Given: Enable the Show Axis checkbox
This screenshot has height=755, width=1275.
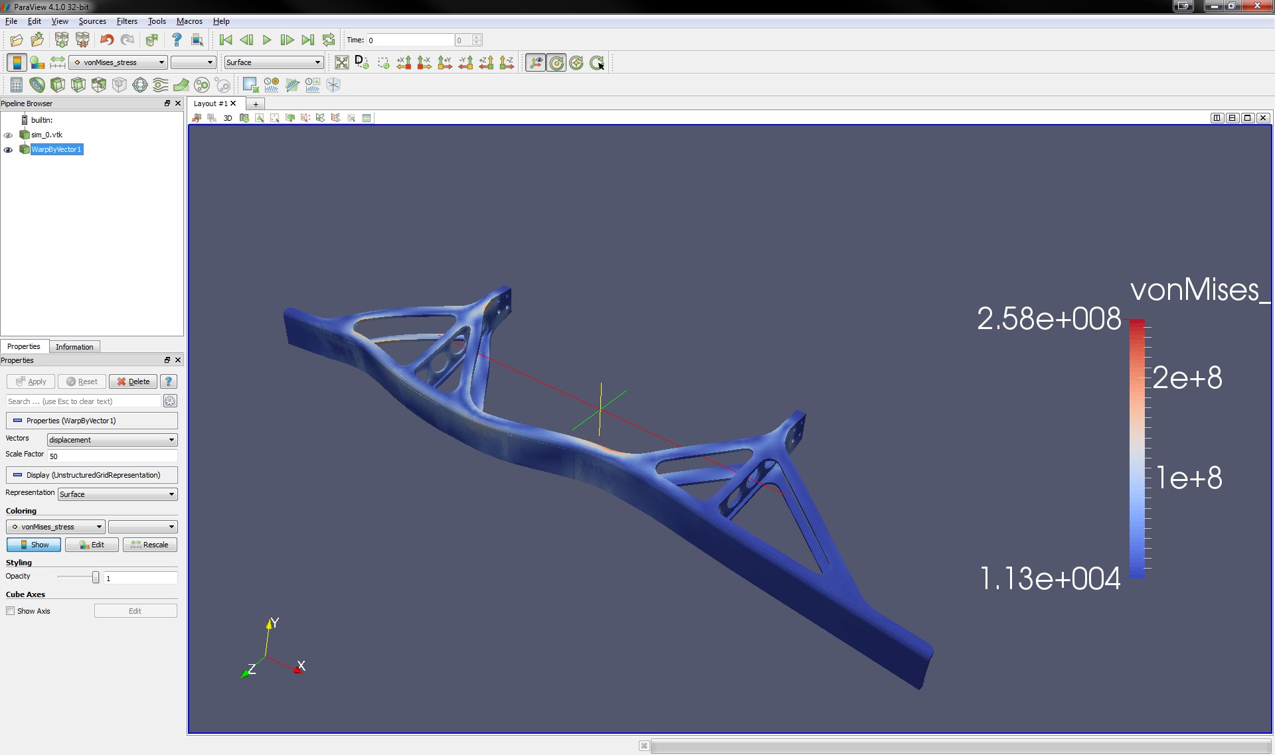Looking at the screenshot, I should (x=11, y=611).
